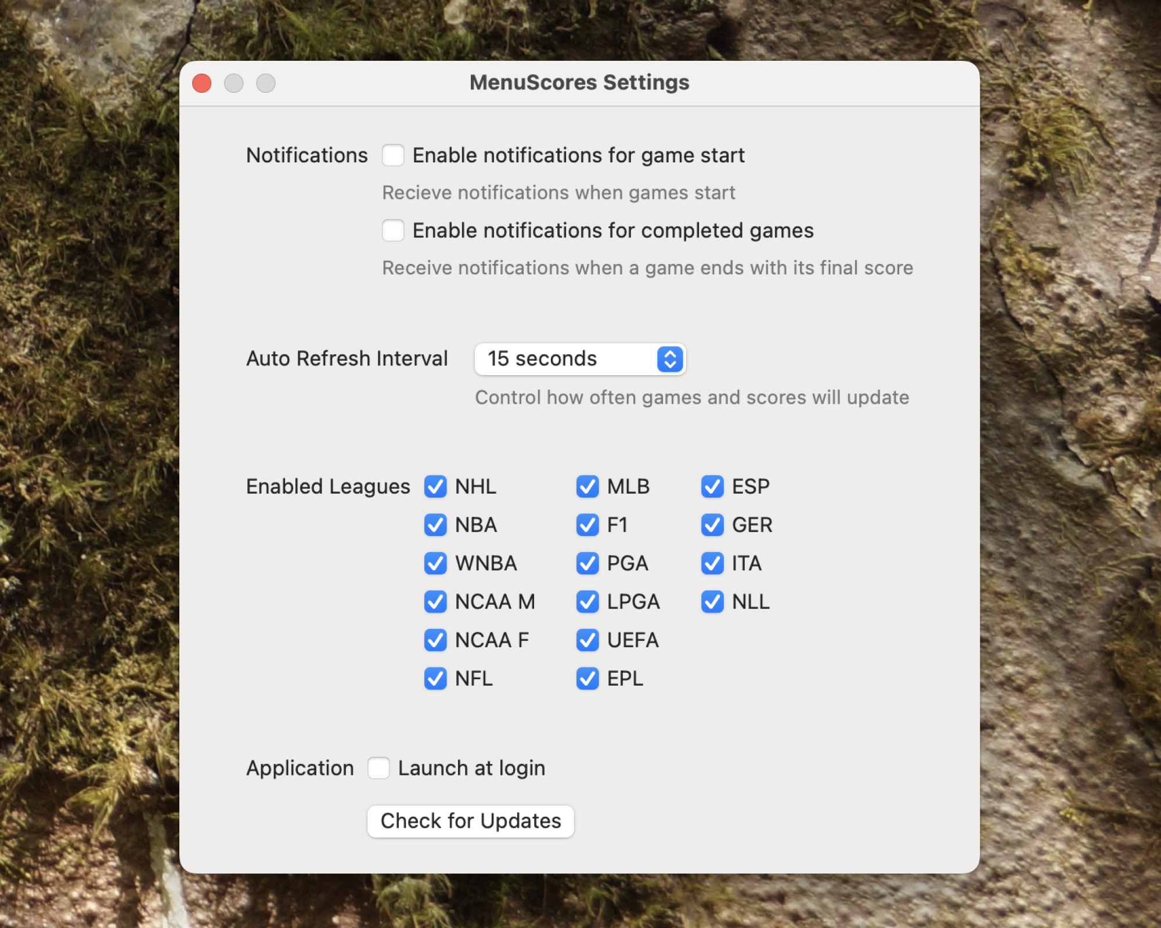Image resolution: width=1161 pixels, height=928 pixels.
Task: Uncheck the GER league checkbox
Action: [x=712, y=525]
